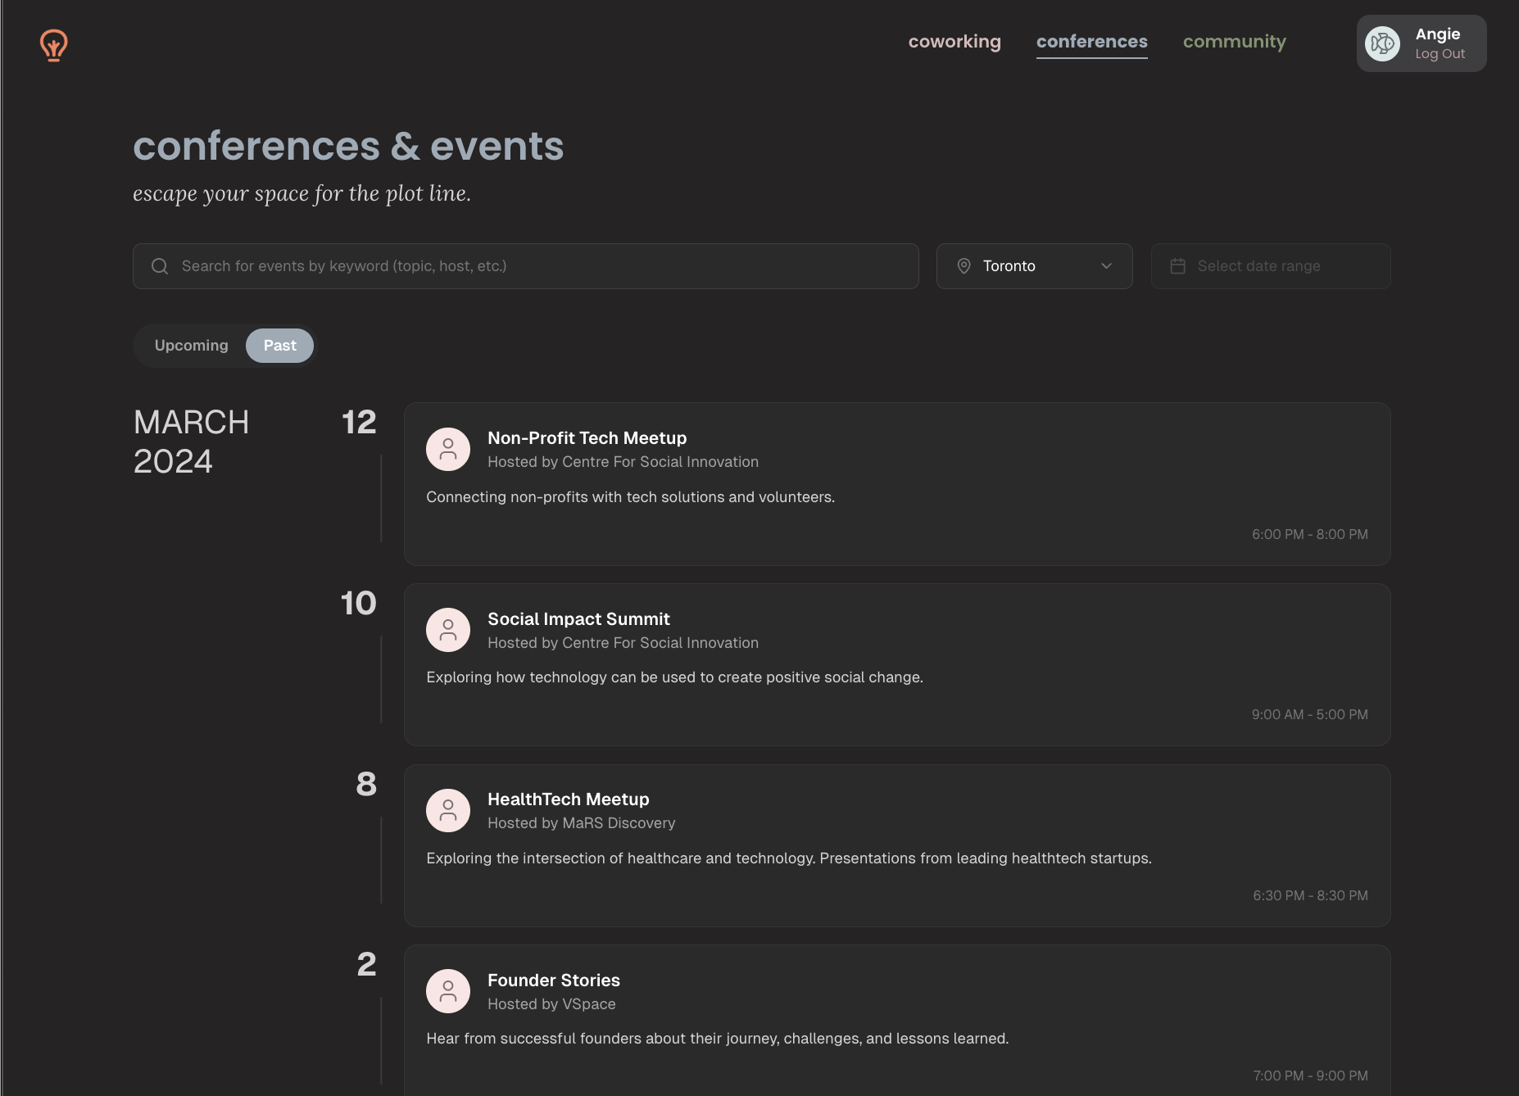Go to the coworking tab
This screenshot has width=1519, height=1096.
[954, 42]
